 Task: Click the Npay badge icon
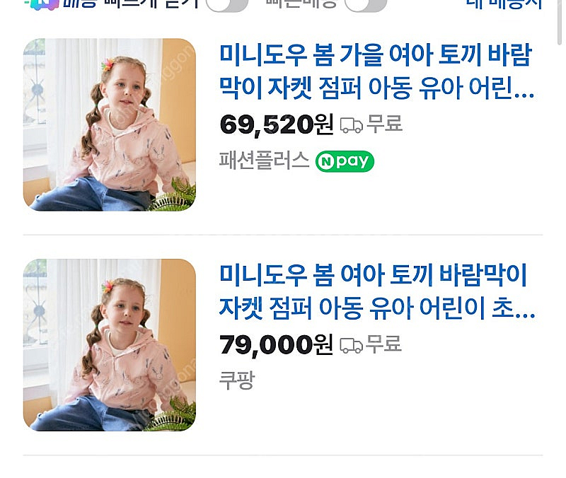pyautogui.click(x=345, y=161)
